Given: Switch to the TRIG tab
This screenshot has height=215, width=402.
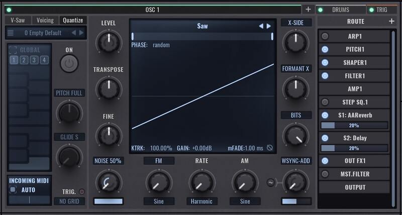Looking at the screenshot, I should (382, 10).
